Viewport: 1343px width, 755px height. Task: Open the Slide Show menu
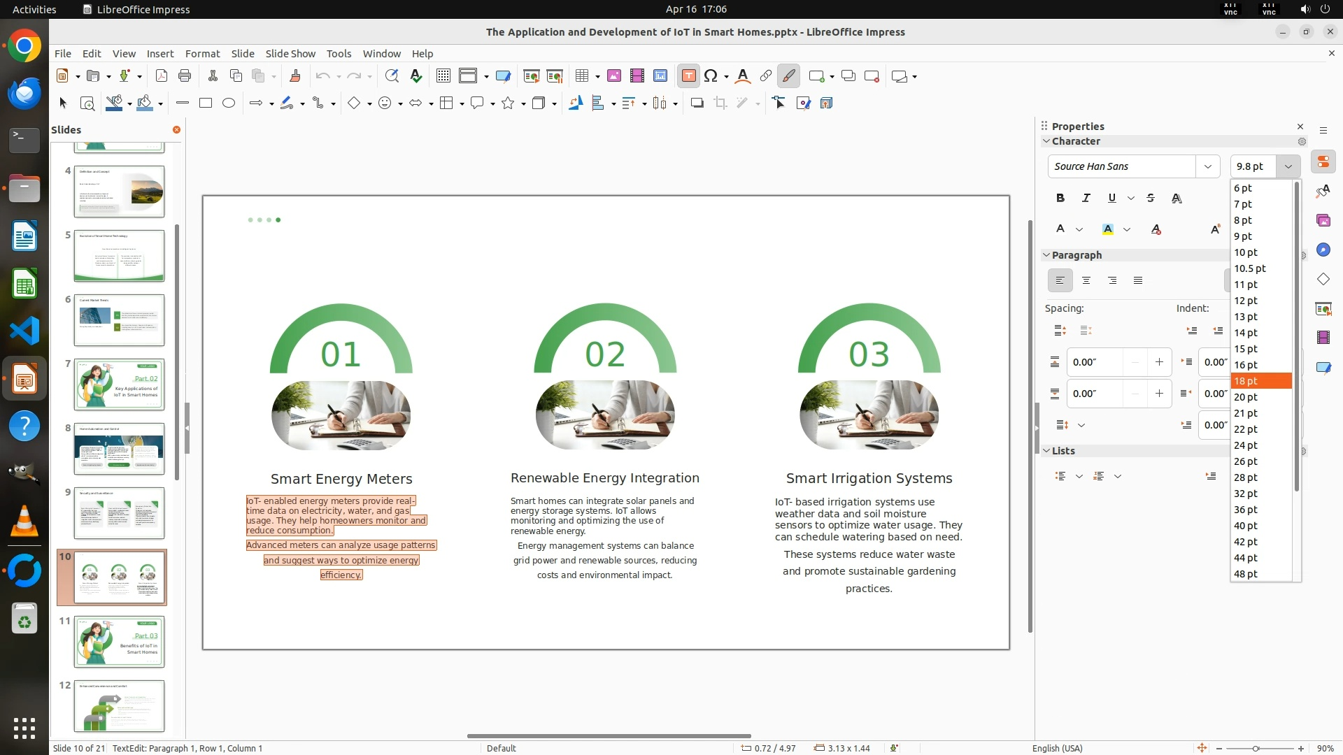point(290,54)
